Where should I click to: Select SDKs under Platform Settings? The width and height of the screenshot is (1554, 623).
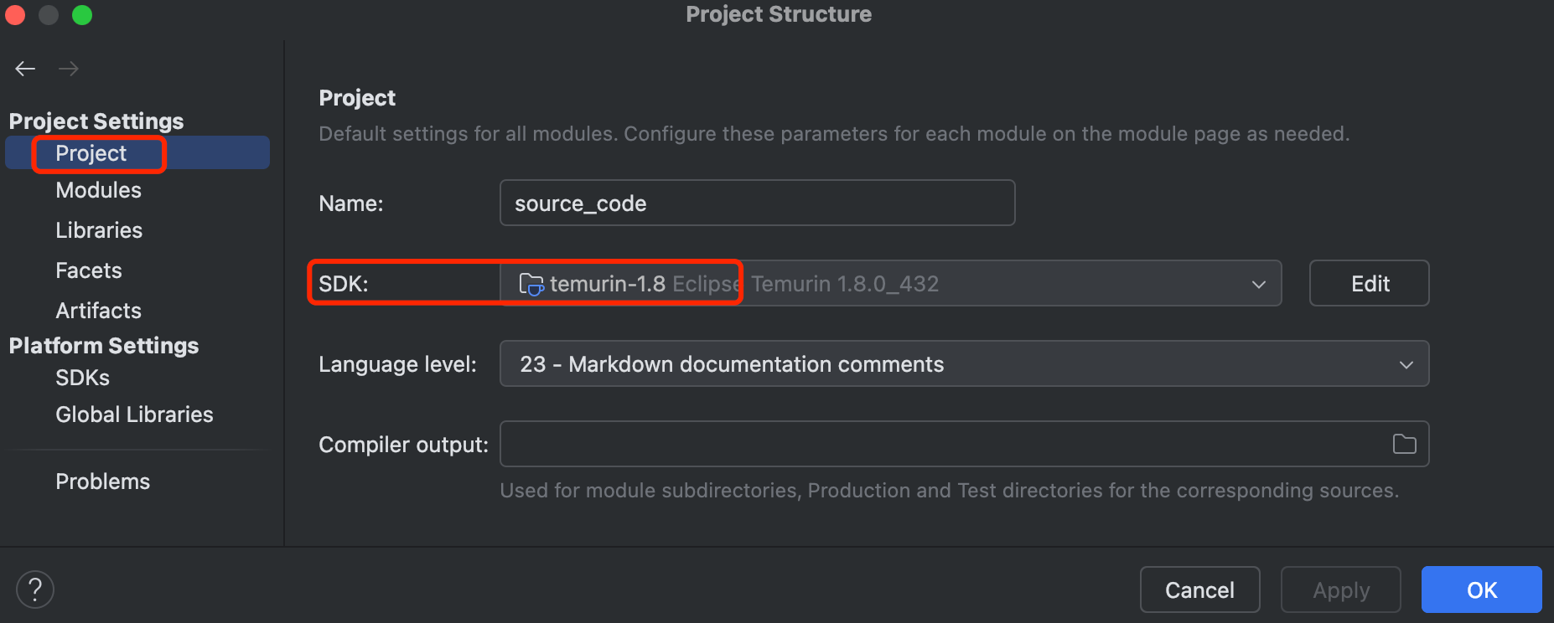pyautogui.click(x=83, y=378)
